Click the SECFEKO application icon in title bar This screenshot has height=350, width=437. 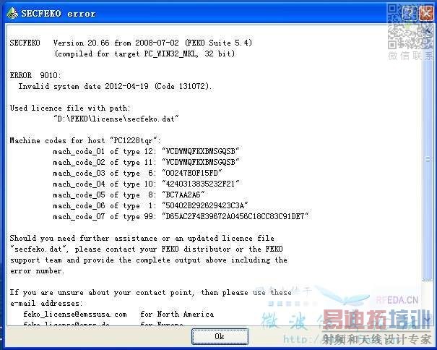[12, 13]
